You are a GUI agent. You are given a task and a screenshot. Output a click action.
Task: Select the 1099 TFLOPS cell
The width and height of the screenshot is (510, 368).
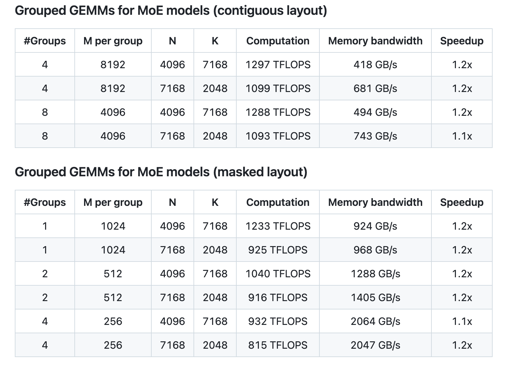(x=278, y=88)
